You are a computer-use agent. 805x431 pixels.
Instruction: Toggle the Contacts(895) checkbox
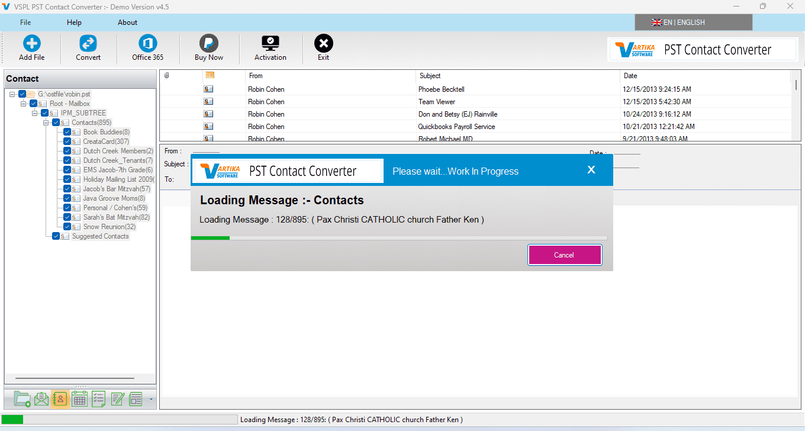(x=56, y=123)
